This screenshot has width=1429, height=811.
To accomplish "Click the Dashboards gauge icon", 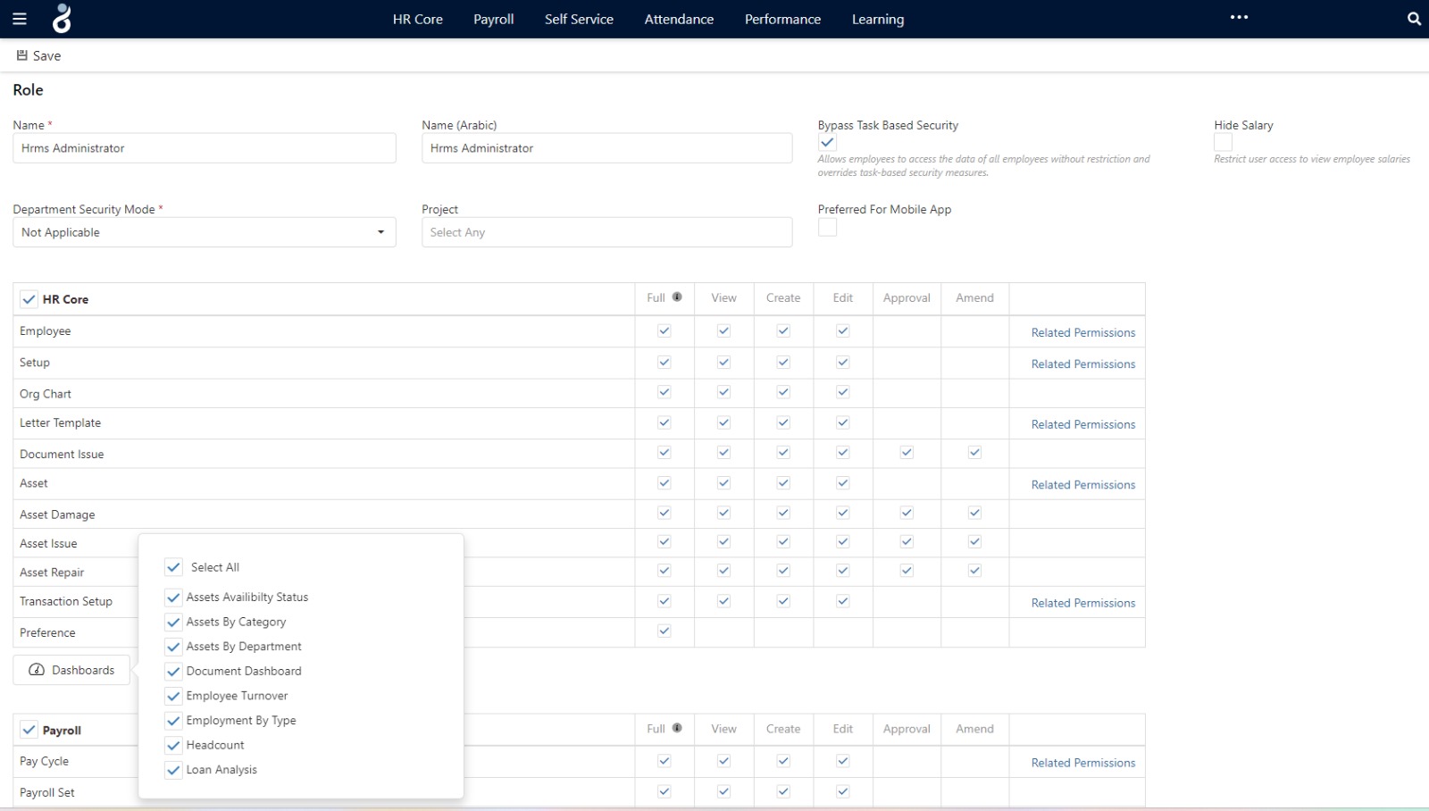I will 36,670.
